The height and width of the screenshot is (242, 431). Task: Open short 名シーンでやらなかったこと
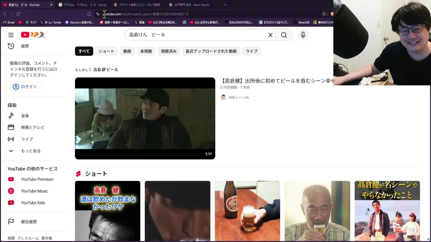[387, 211]
